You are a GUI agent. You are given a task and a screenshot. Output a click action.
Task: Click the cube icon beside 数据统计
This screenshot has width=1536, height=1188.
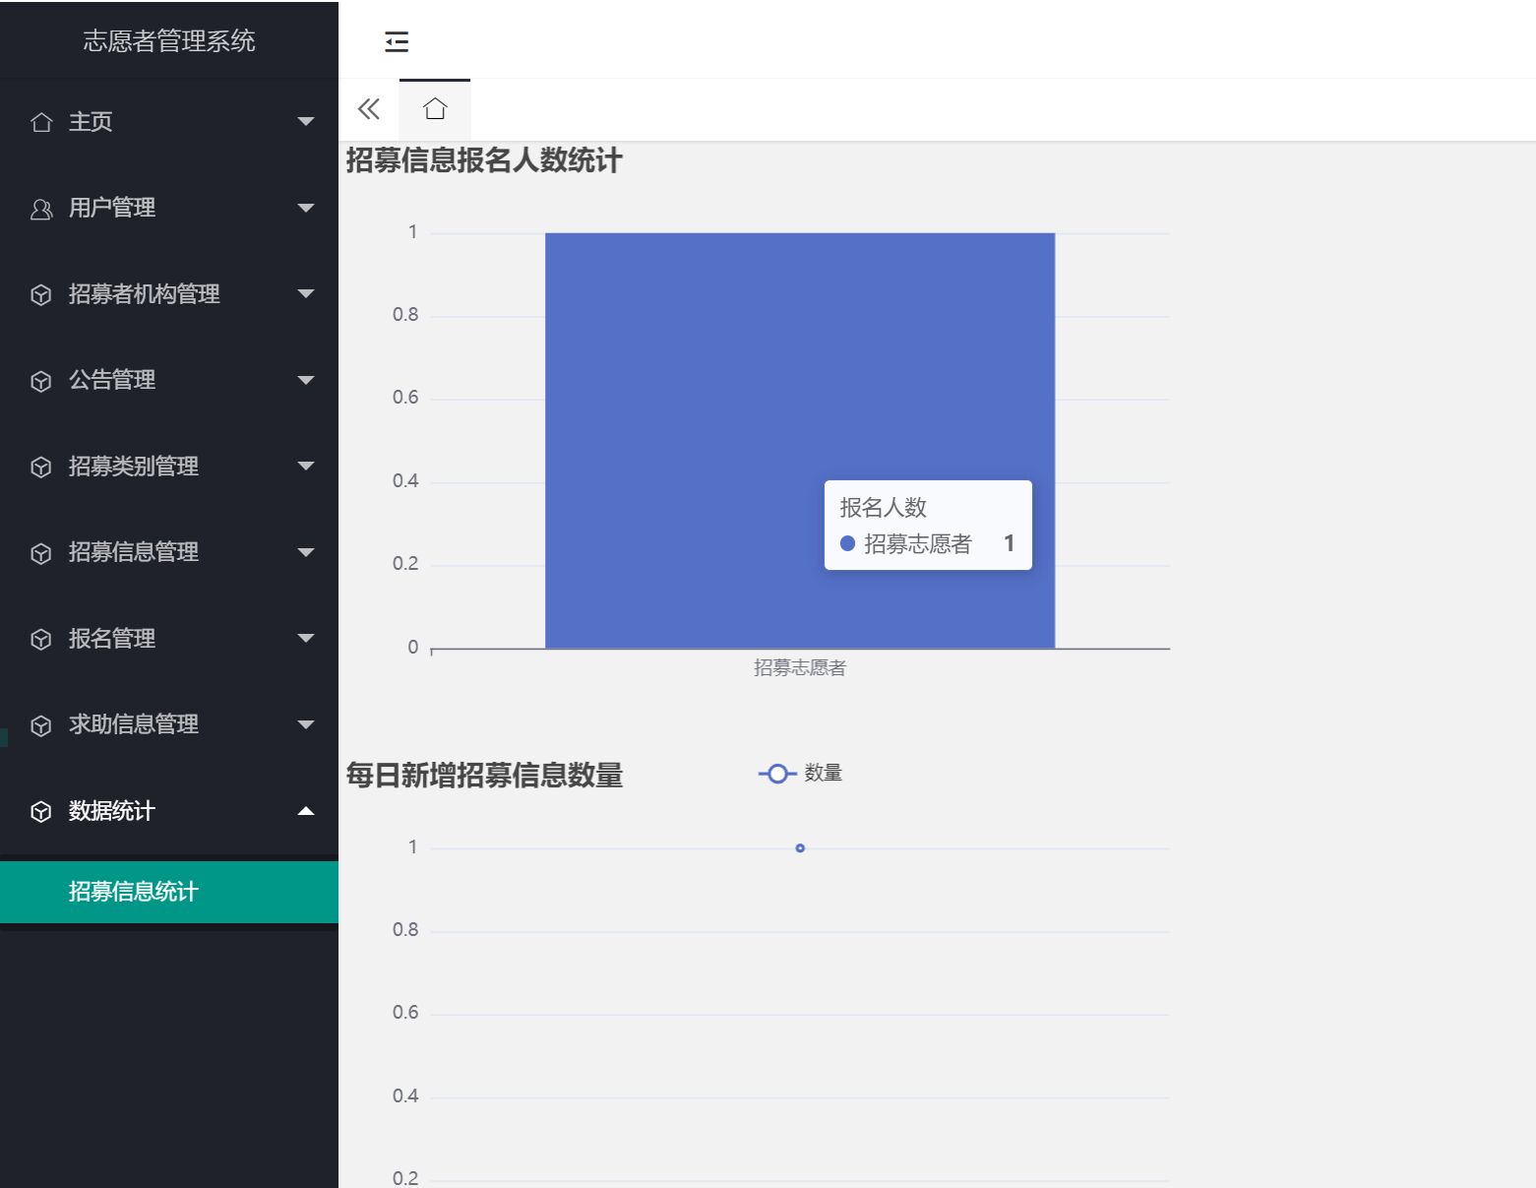[x=41, y=811]
